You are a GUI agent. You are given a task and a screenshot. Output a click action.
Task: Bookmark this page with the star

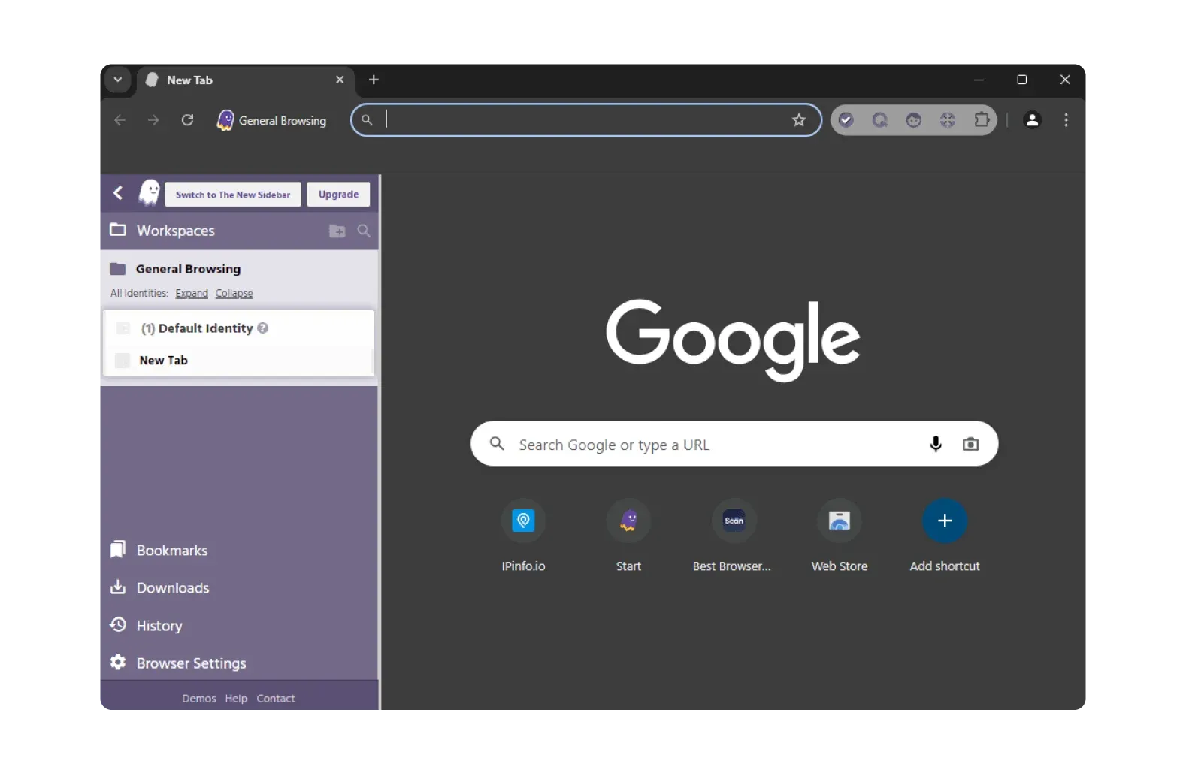[x=799, y=120]
